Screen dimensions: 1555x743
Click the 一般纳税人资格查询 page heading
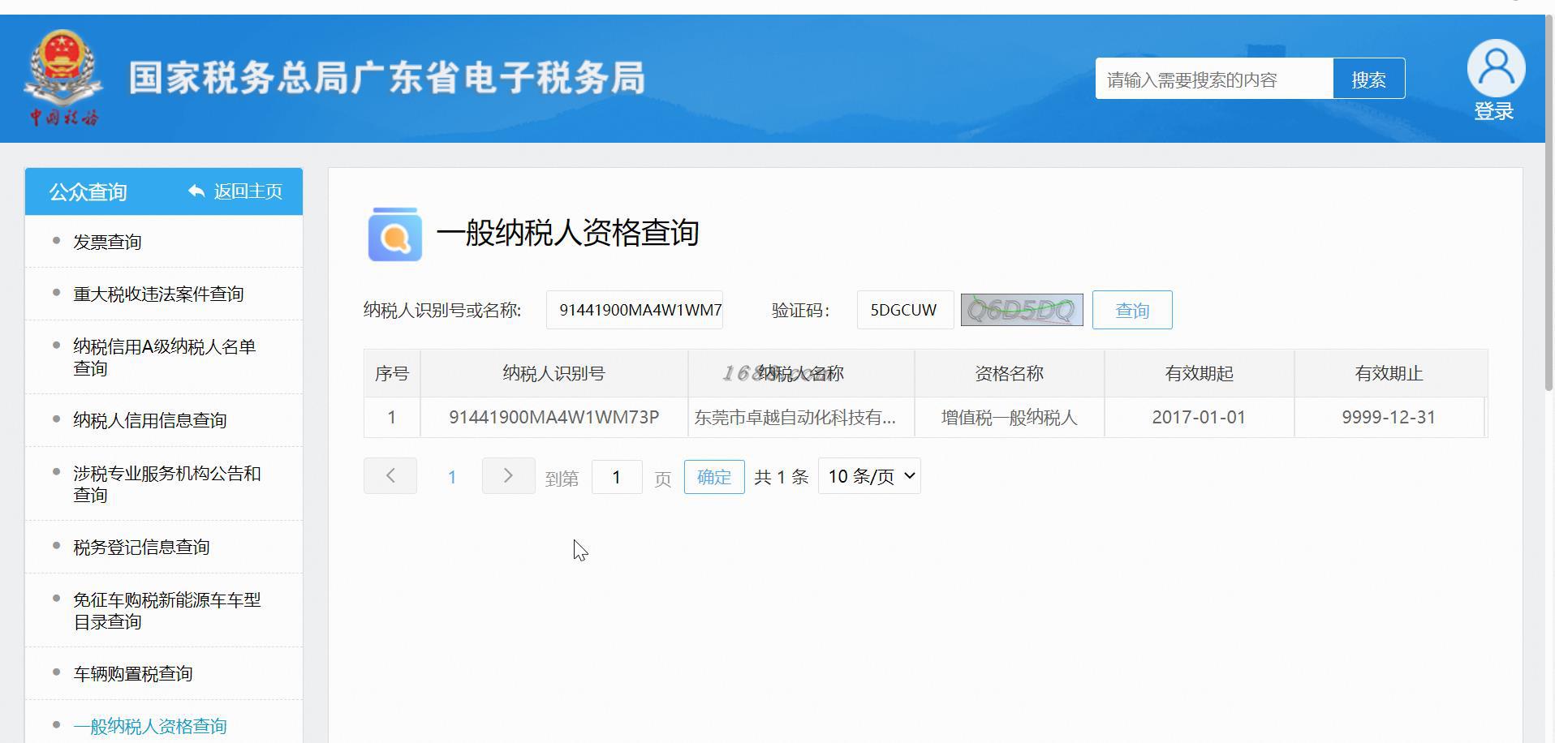point(567,233)
